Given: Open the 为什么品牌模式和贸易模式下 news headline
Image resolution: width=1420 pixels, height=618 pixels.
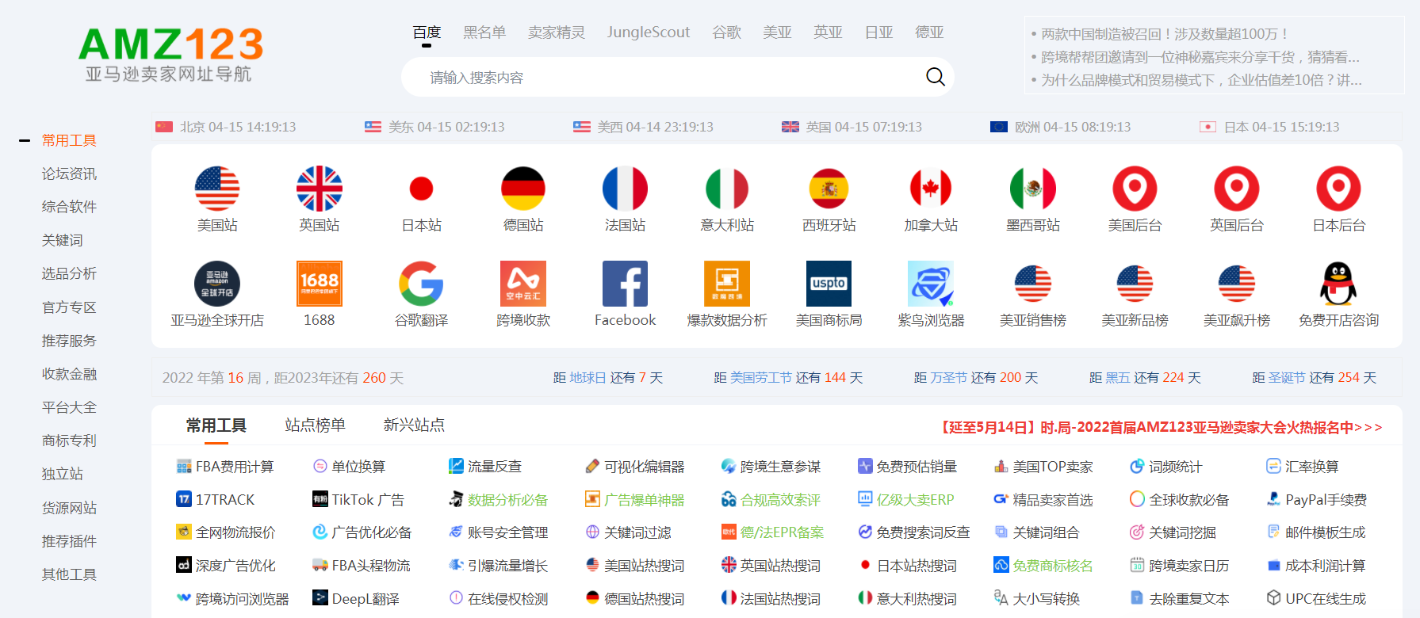Looking at the screenshot, I should point(1201,80).
